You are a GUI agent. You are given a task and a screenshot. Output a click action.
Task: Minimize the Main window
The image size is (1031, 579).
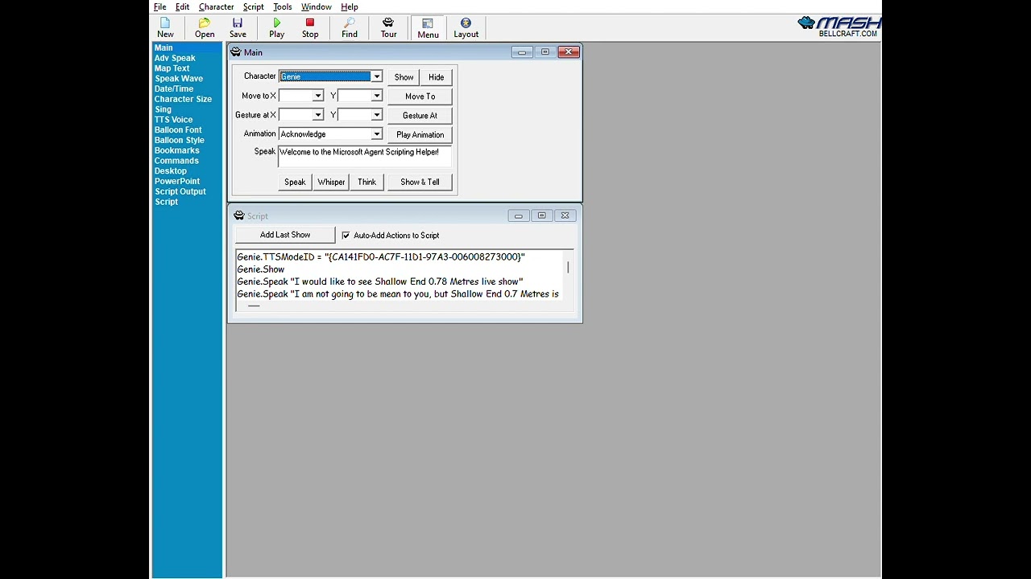click(x=522, y=52)
